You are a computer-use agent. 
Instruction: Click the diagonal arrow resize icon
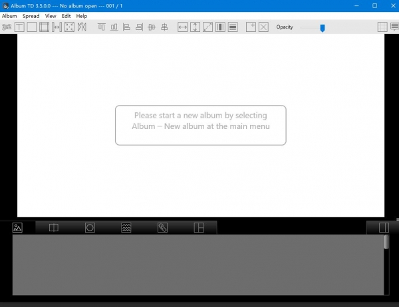point(207,27)
